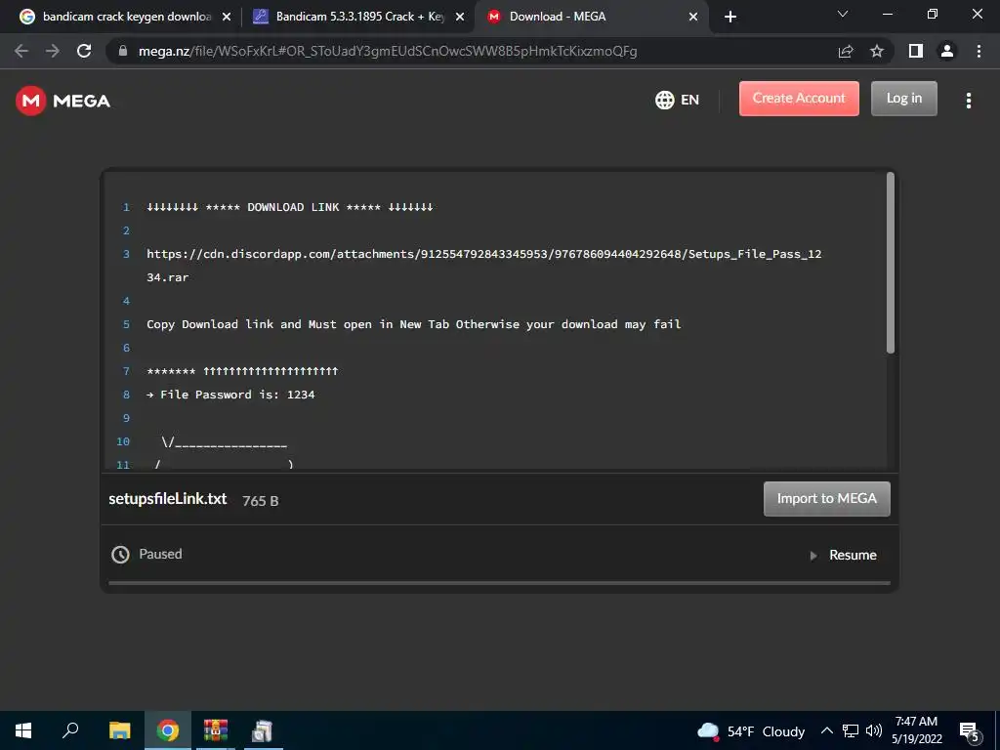
Task: Click the Paused clock icon
Action: point(120,555)
